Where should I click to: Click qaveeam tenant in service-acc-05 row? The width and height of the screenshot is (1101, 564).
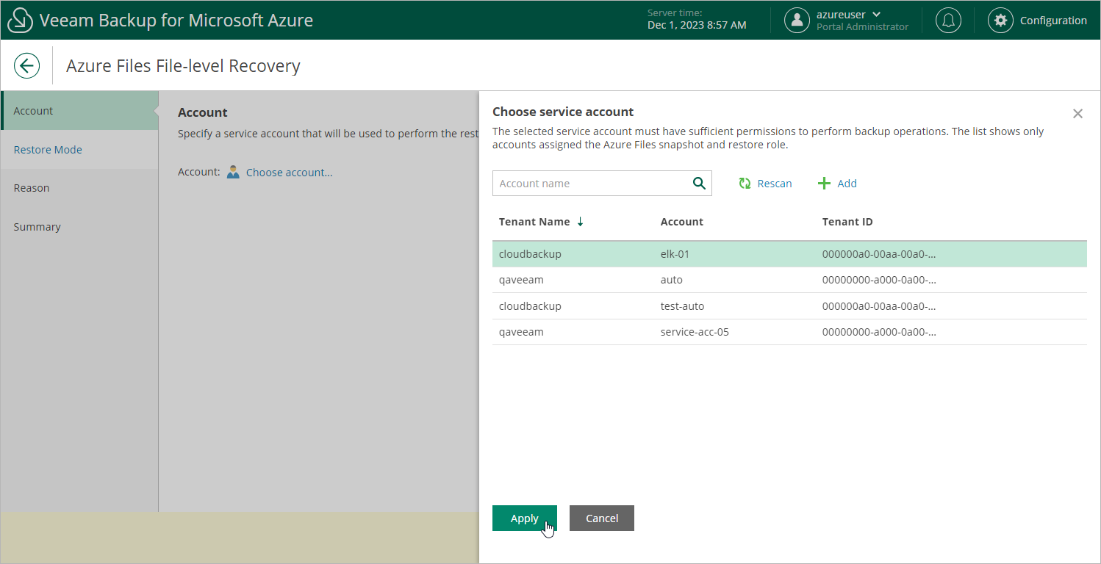521,332
